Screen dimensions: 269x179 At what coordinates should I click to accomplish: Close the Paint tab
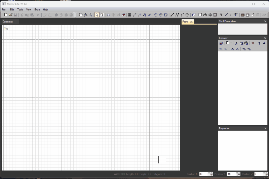click(191, 22)
